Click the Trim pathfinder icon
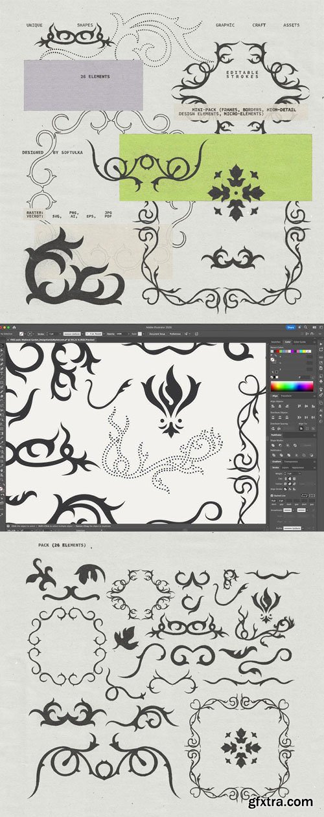 [281, 455]
